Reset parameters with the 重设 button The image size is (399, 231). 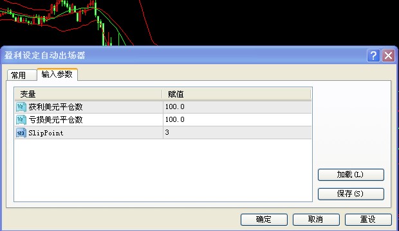pos(368,219)
